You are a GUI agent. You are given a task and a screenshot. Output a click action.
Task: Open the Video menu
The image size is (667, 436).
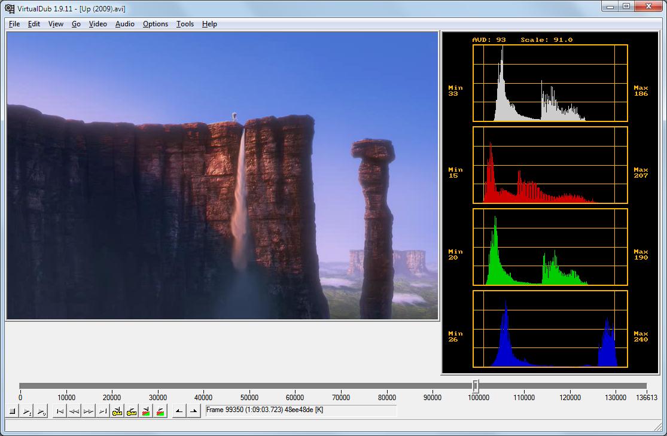click(x=98, y=24)
